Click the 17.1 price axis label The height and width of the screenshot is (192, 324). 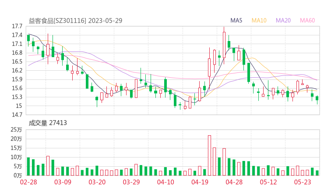tap(17, 44)
